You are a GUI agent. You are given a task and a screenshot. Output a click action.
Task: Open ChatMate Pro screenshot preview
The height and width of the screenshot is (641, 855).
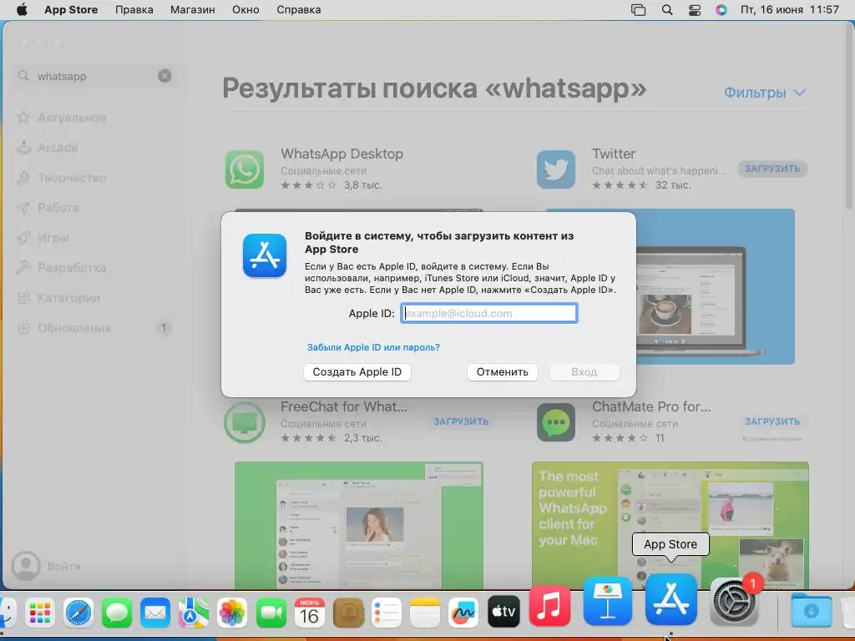pos(670,524)
